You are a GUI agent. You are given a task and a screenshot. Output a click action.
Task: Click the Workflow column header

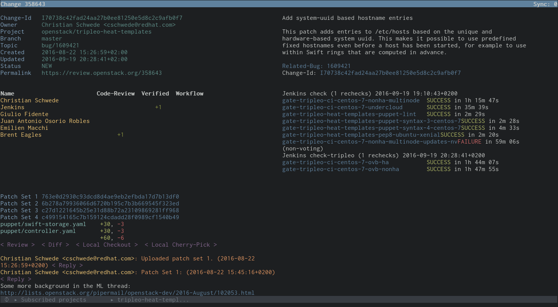tap(189, 94)
